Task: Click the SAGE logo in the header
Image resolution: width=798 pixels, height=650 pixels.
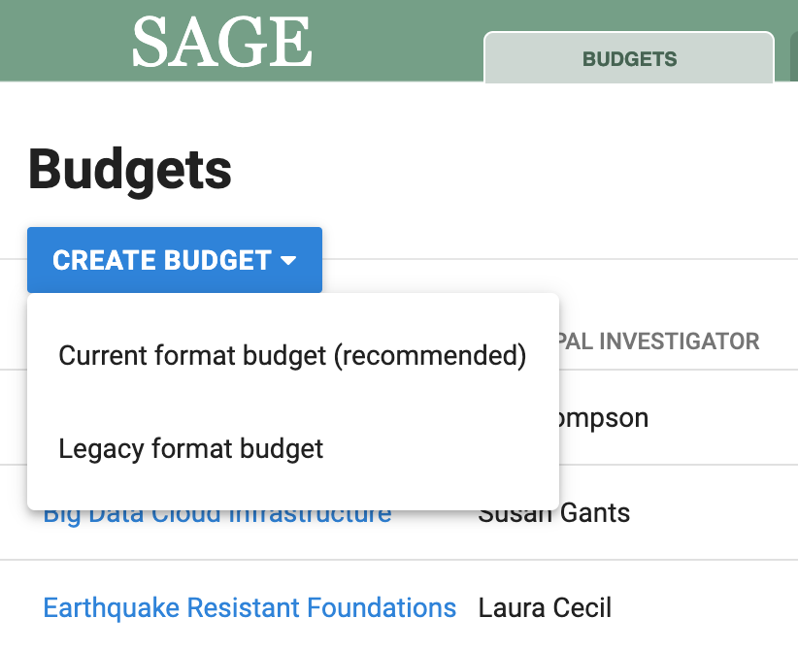Action: 221,40
